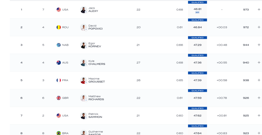This screenshot has height=135, width=262.
Task: Click the Brazil flag icon
Action: pyautogui.click(x=59, y=133)
